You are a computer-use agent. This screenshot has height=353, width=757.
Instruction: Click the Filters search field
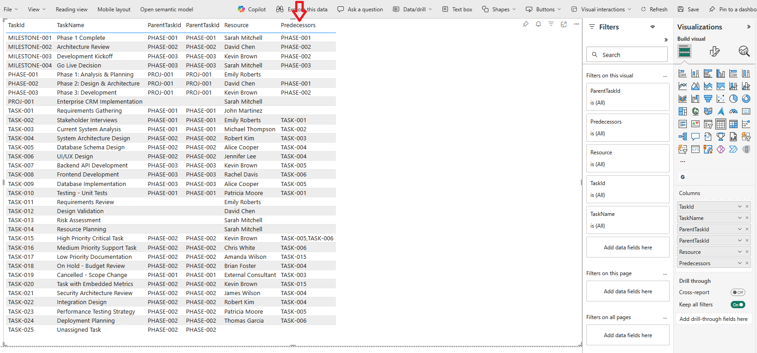click(627, 55)
